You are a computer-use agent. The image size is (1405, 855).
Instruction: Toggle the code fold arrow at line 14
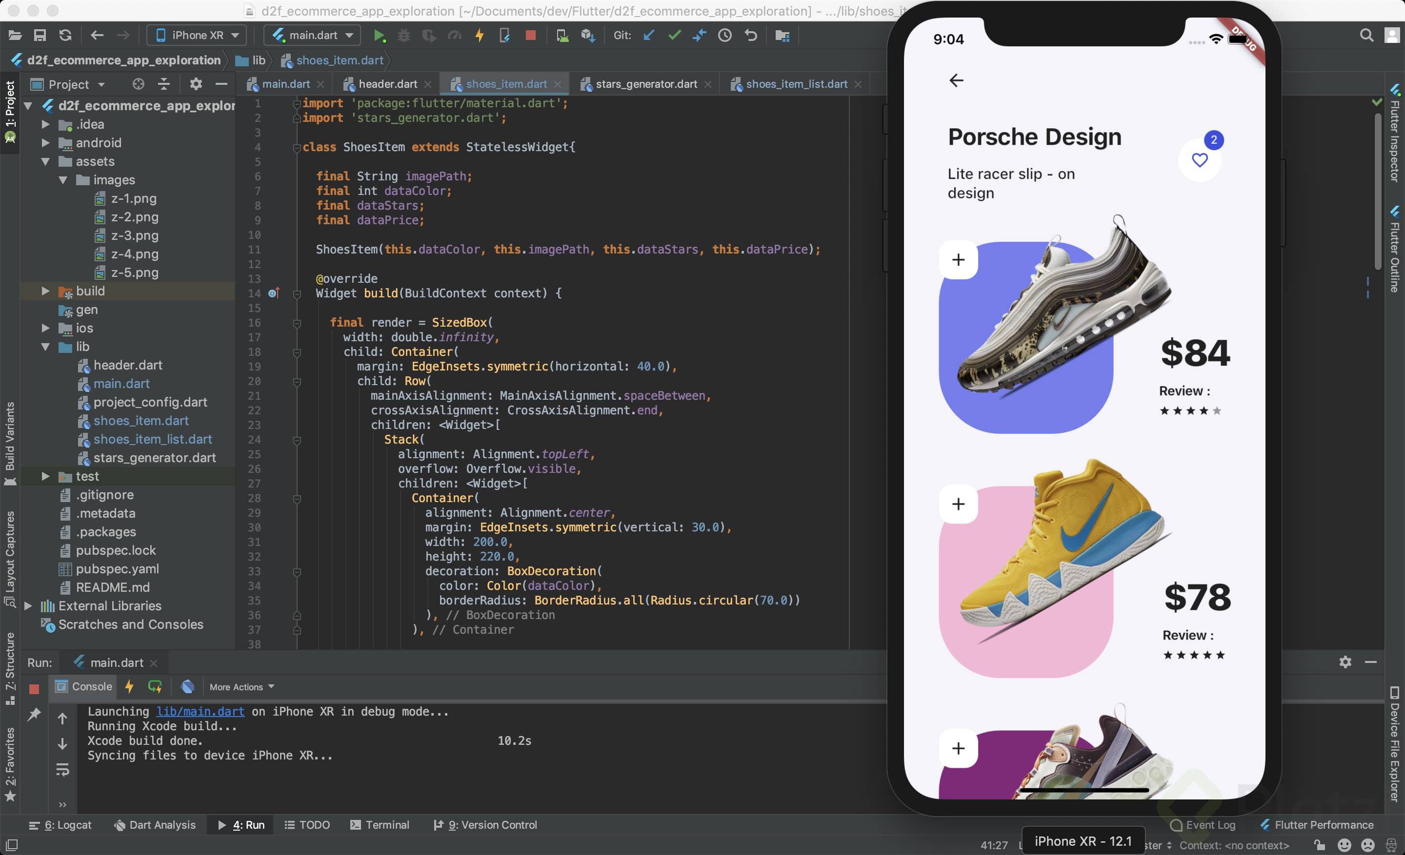[x=296, y=293]
